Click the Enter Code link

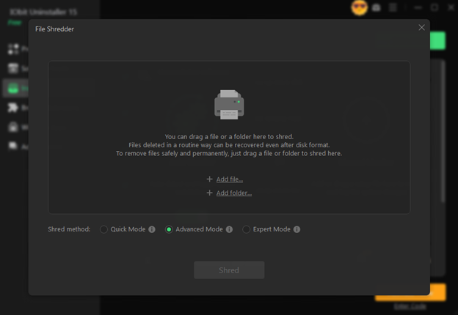pos(410,306)
